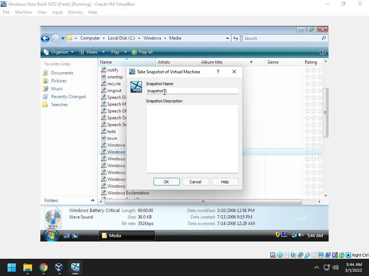Click the audio status icon in VirtualBox status bar

[x=293, y=255]
